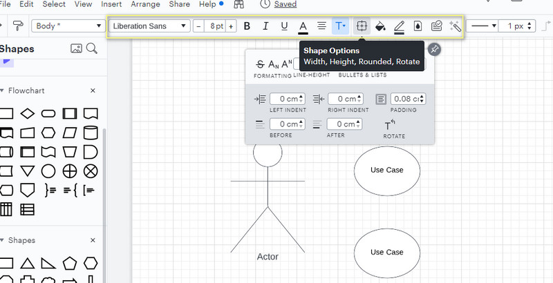Toggle superscript in Formatting popup
Viewport: 553px width, 283px height.
click(287, 64)
